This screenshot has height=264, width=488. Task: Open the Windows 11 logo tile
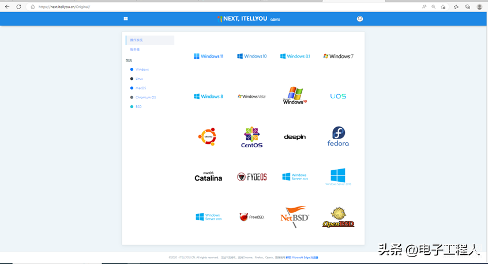click(x=208, y=56)
